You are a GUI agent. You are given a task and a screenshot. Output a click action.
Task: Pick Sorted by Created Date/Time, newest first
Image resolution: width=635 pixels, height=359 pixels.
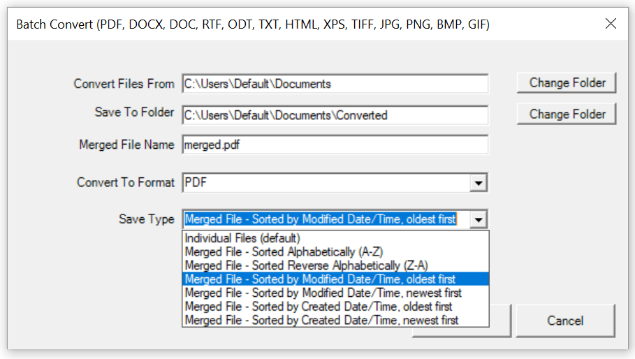point(321,320)
